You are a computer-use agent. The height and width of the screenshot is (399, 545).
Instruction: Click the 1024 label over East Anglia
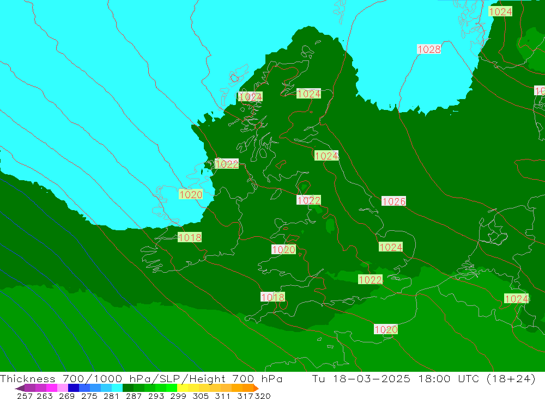[391, 247]
